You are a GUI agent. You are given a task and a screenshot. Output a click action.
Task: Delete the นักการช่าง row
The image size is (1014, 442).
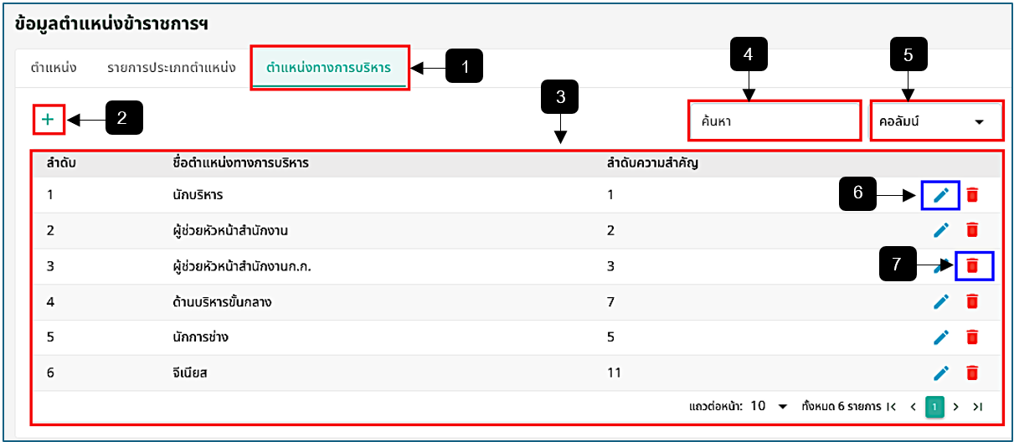click(x=972, y=337)
